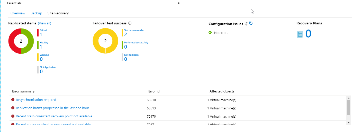Image resolution: width=352 pixels, height=132 pixels.
Task: Click the error list scroll down arrow
Action: pos(349,123)
